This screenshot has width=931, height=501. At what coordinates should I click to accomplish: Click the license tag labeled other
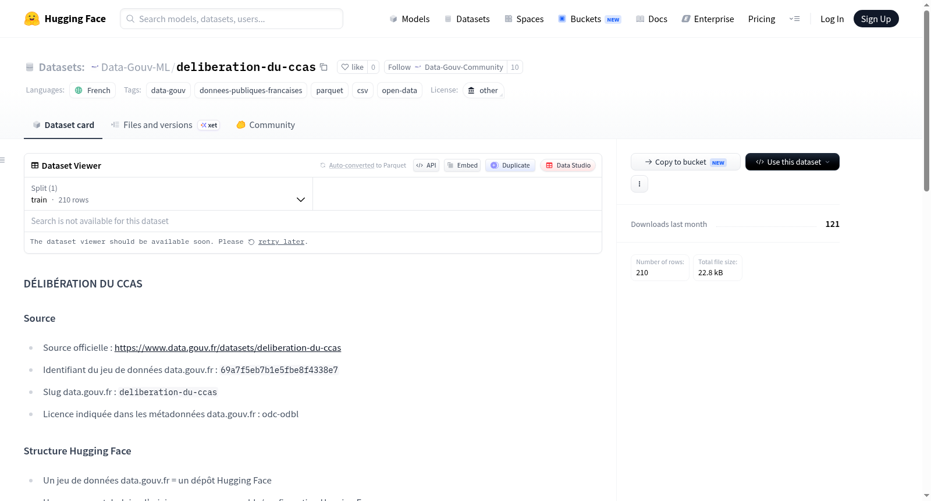tap(483, 90)
